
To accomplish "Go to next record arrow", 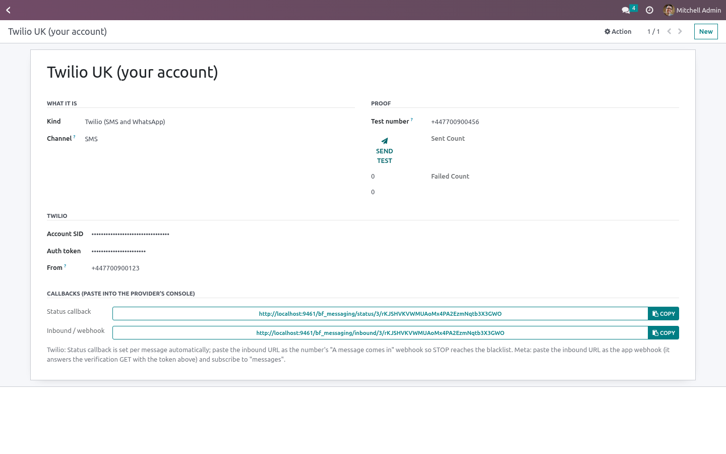I will click(680, 31).
